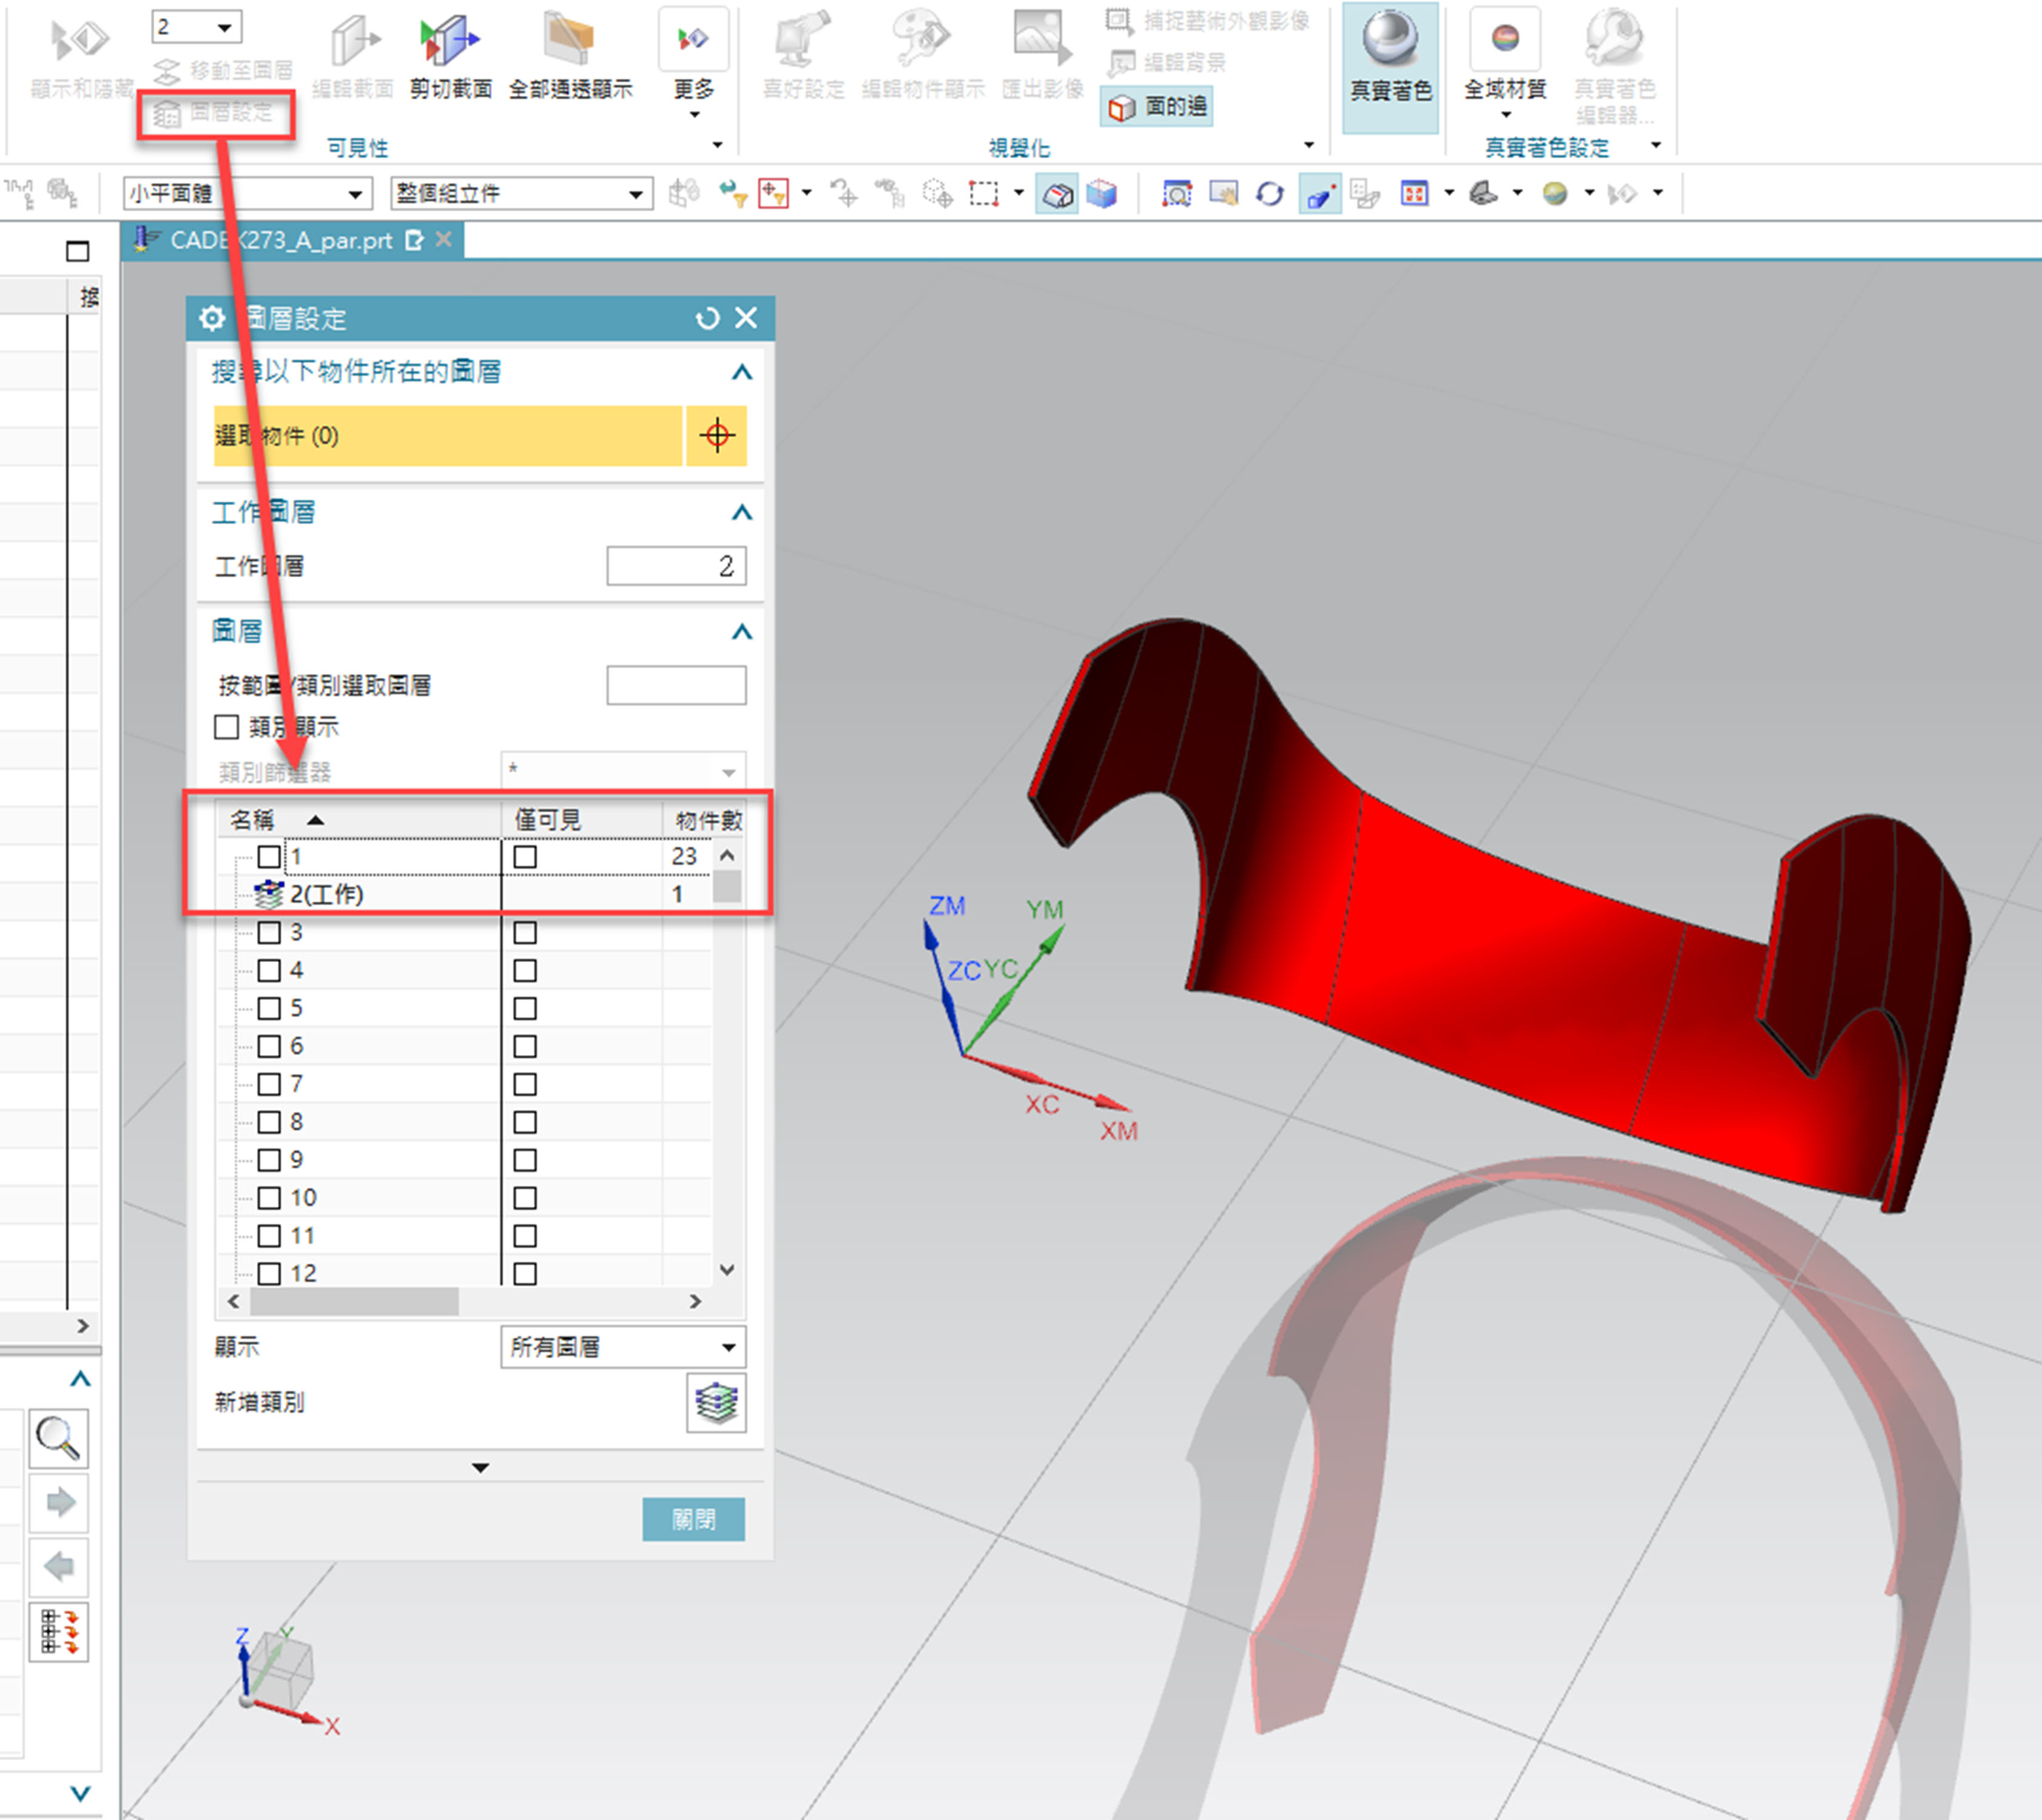Check layer 8 checkbox

point(269,1122)
